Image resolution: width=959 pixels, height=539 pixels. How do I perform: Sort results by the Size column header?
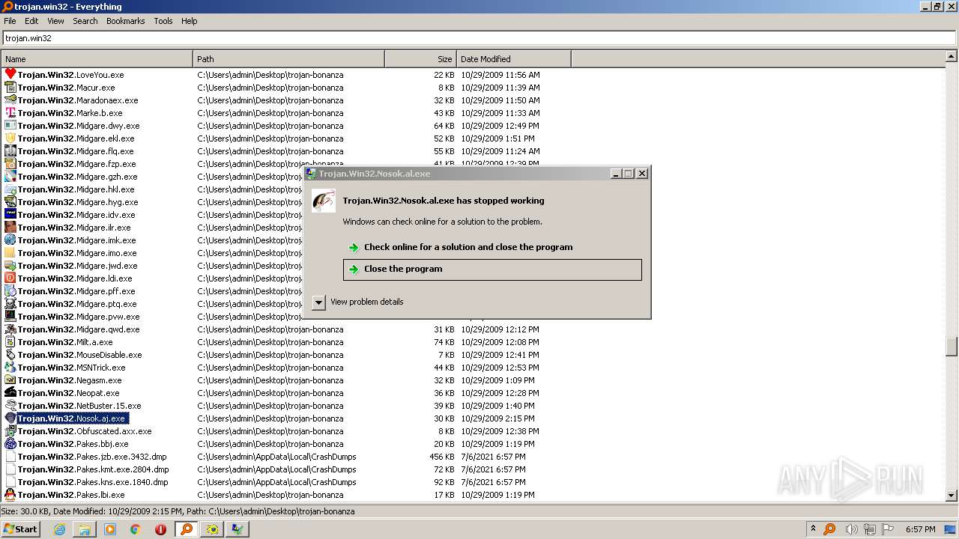(x=420, y=59)
